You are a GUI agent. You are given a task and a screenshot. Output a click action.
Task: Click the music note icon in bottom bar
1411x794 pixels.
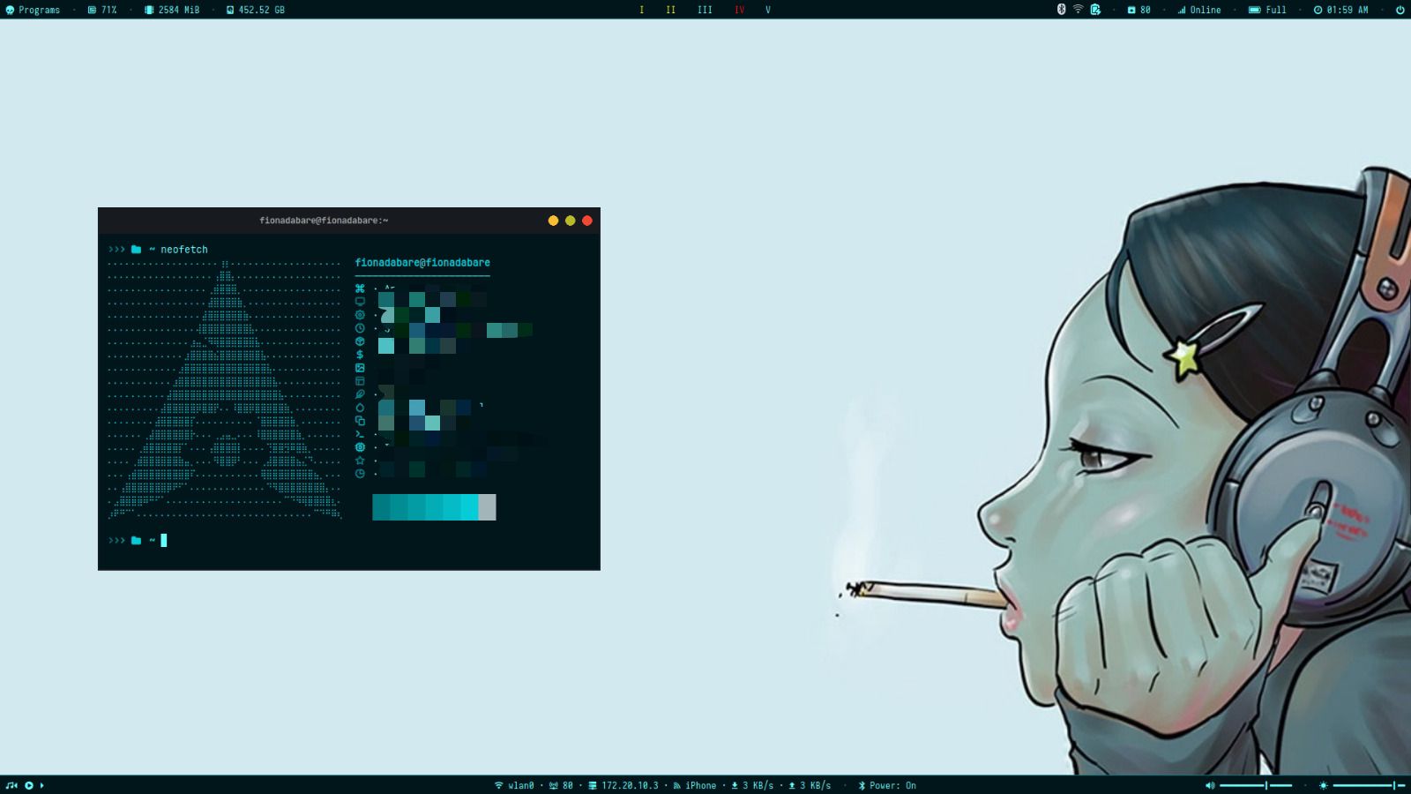point(11,785)
